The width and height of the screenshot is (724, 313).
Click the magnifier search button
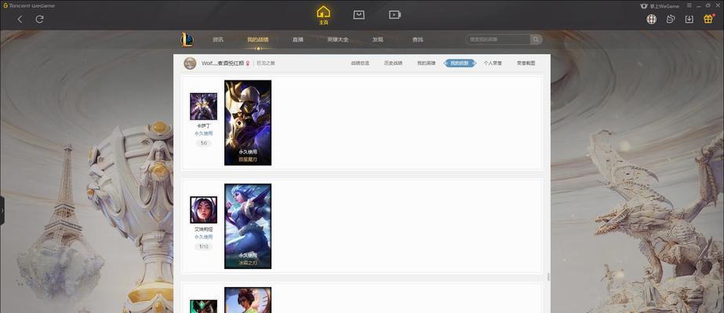[536, 40]
